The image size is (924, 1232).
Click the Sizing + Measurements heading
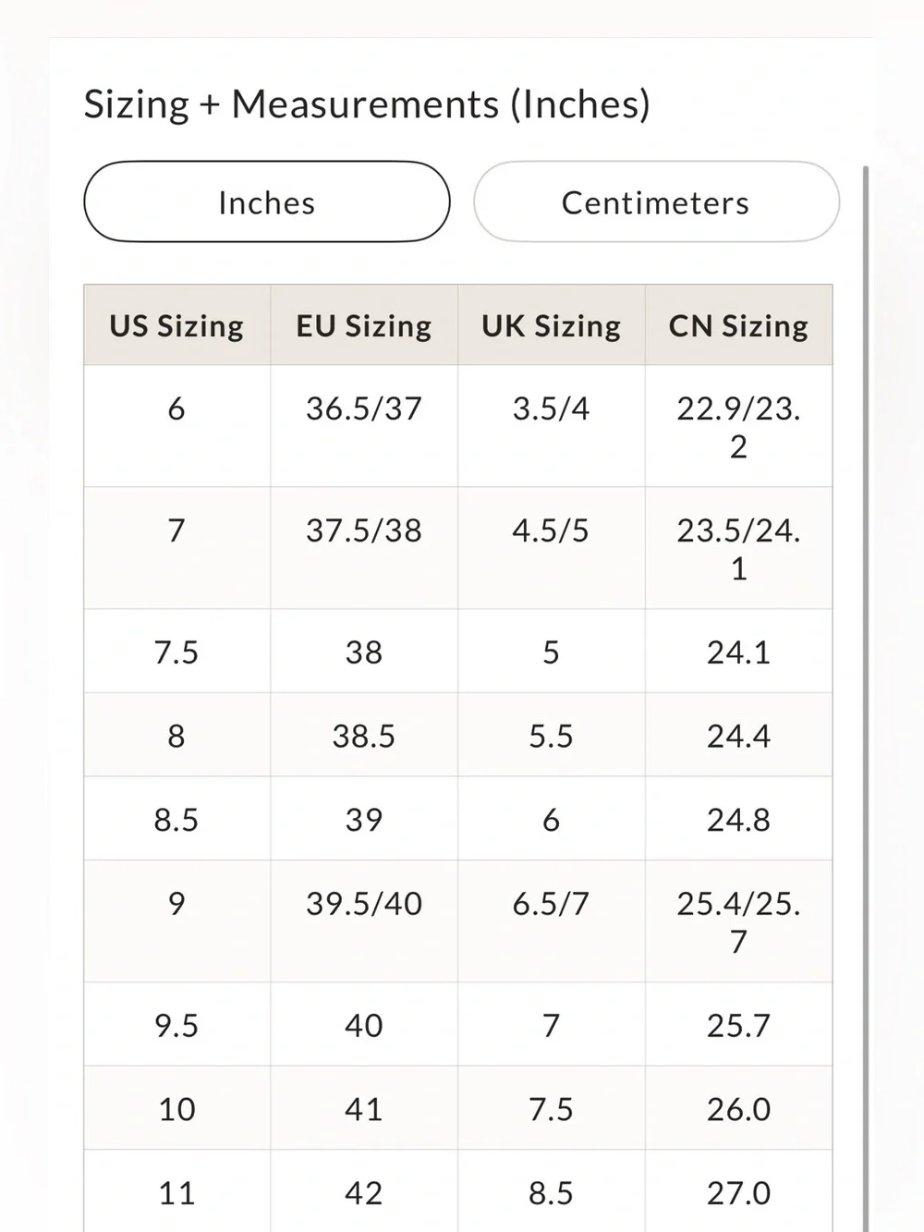[367, 104]
